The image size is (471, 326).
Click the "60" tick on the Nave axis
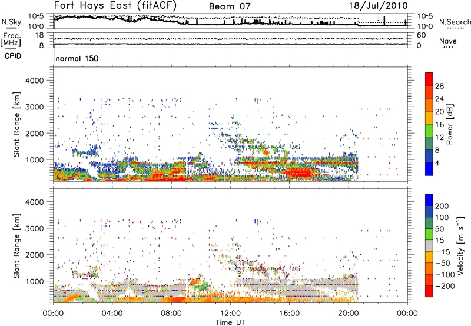(421, 35)
